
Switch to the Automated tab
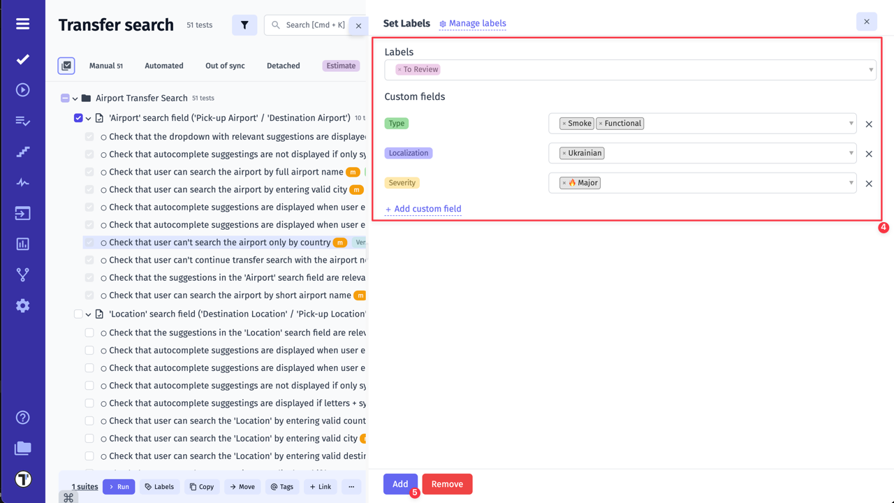click(163, 65)
